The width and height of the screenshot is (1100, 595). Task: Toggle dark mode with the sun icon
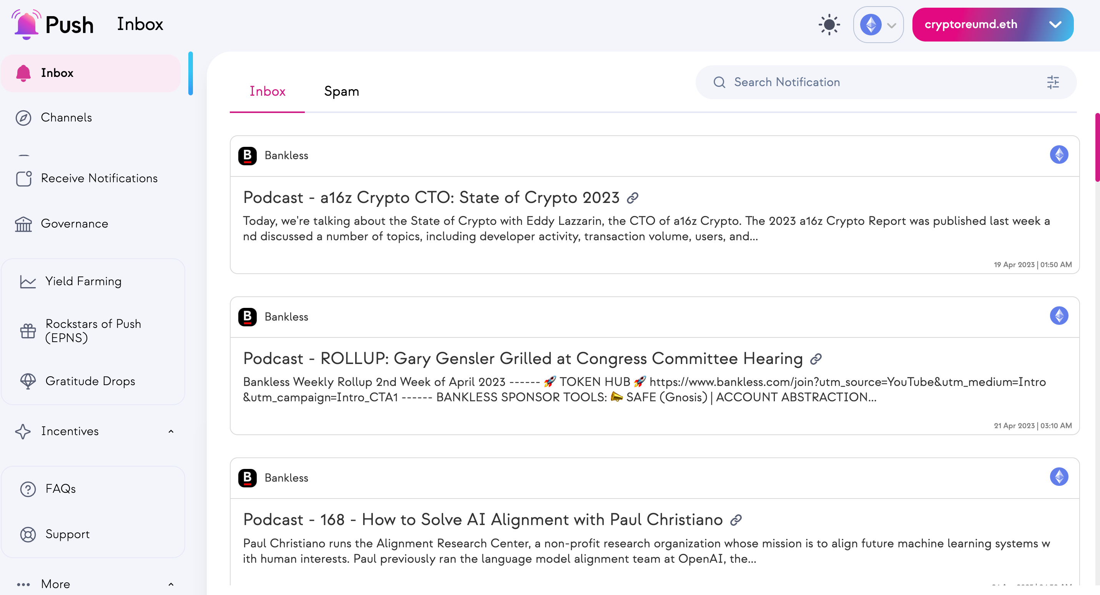[x=828, y=24]
